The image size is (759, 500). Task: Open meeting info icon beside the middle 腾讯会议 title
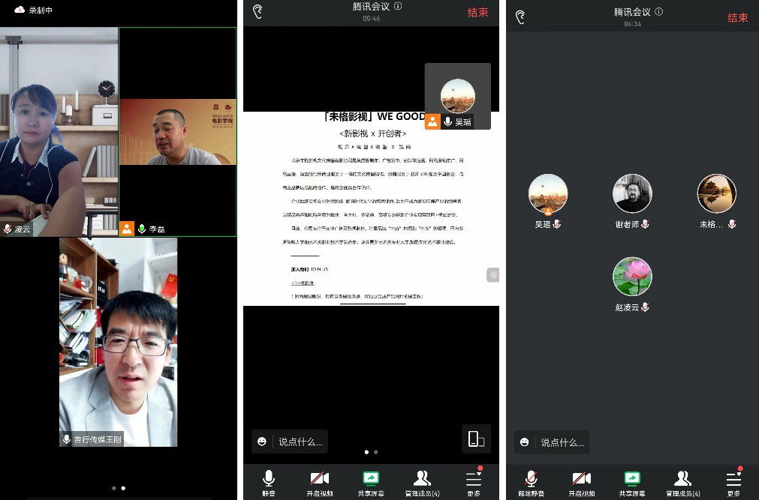(398, 6)
